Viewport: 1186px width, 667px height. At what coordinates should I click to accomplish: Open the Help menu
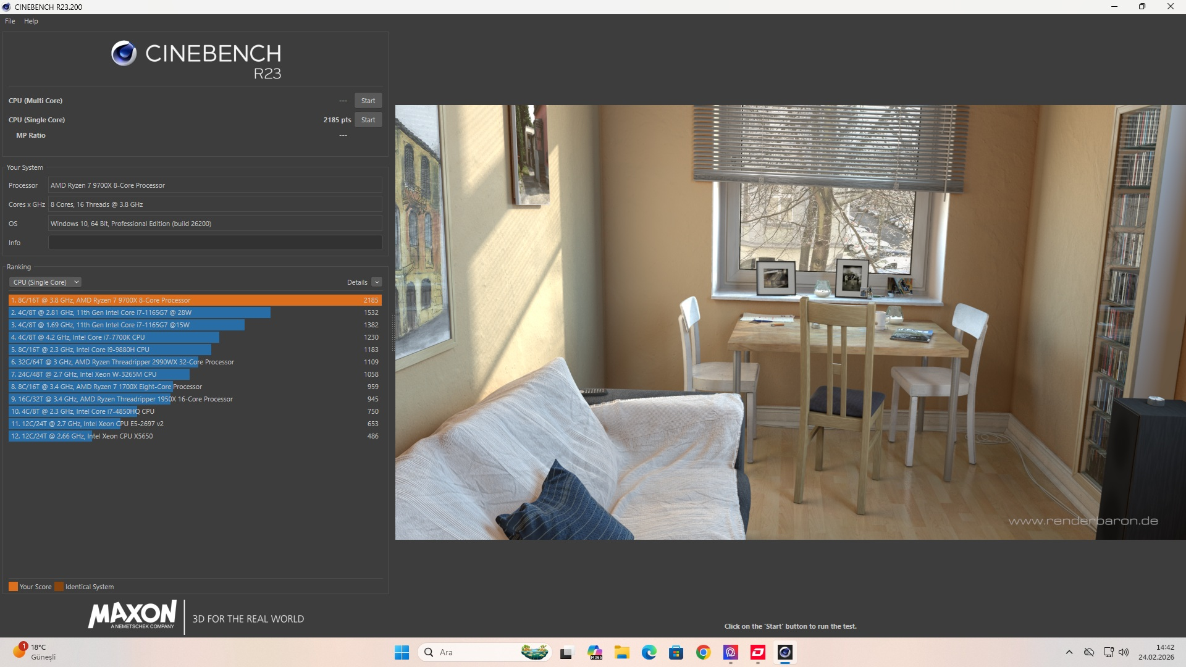pyautogui.click(x=31, y=21)
